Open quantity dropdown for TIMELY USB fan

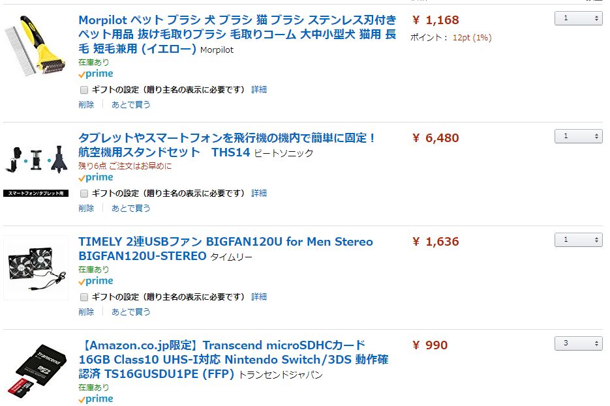click(578, 240)
